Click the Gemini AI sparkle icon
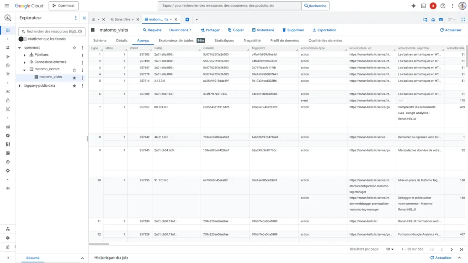This screenshot has height=263, width=468. click(413, 6)
